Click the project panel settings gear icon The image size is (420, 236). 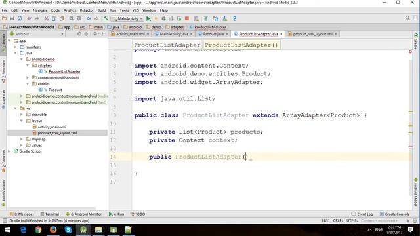click(x=95, y=34)
